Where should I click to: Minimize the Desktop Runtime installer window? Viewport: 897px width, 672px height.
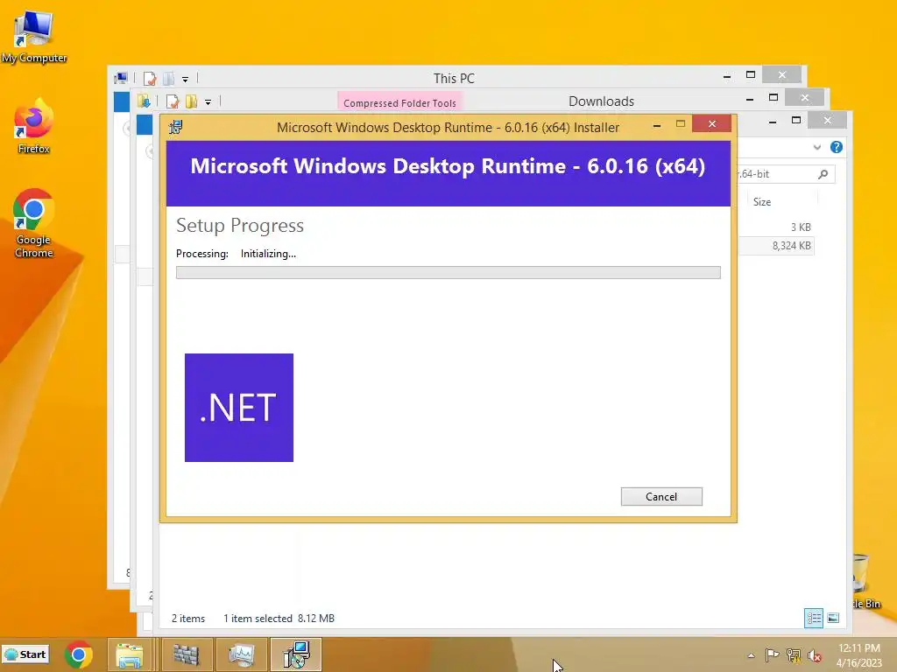[657, 124]
